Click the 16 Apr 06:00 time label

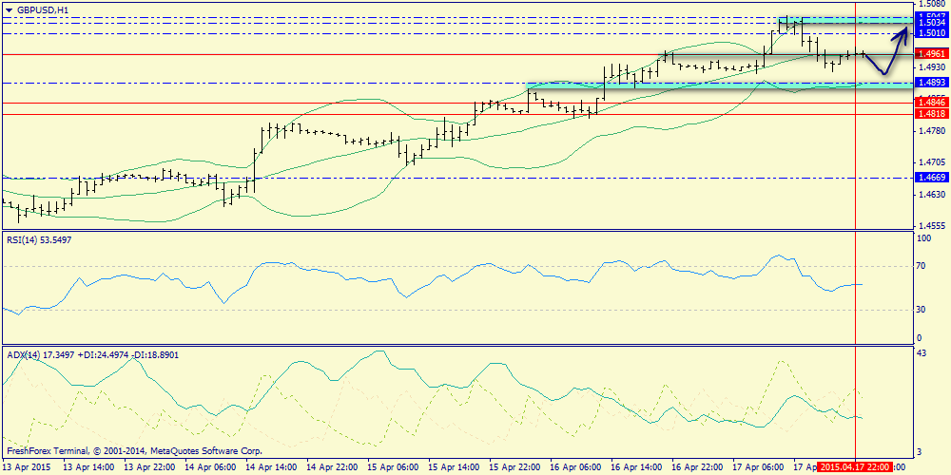point(573,468)
